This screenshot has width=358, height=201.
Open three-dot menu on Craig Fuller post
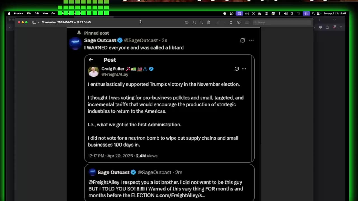244,69
